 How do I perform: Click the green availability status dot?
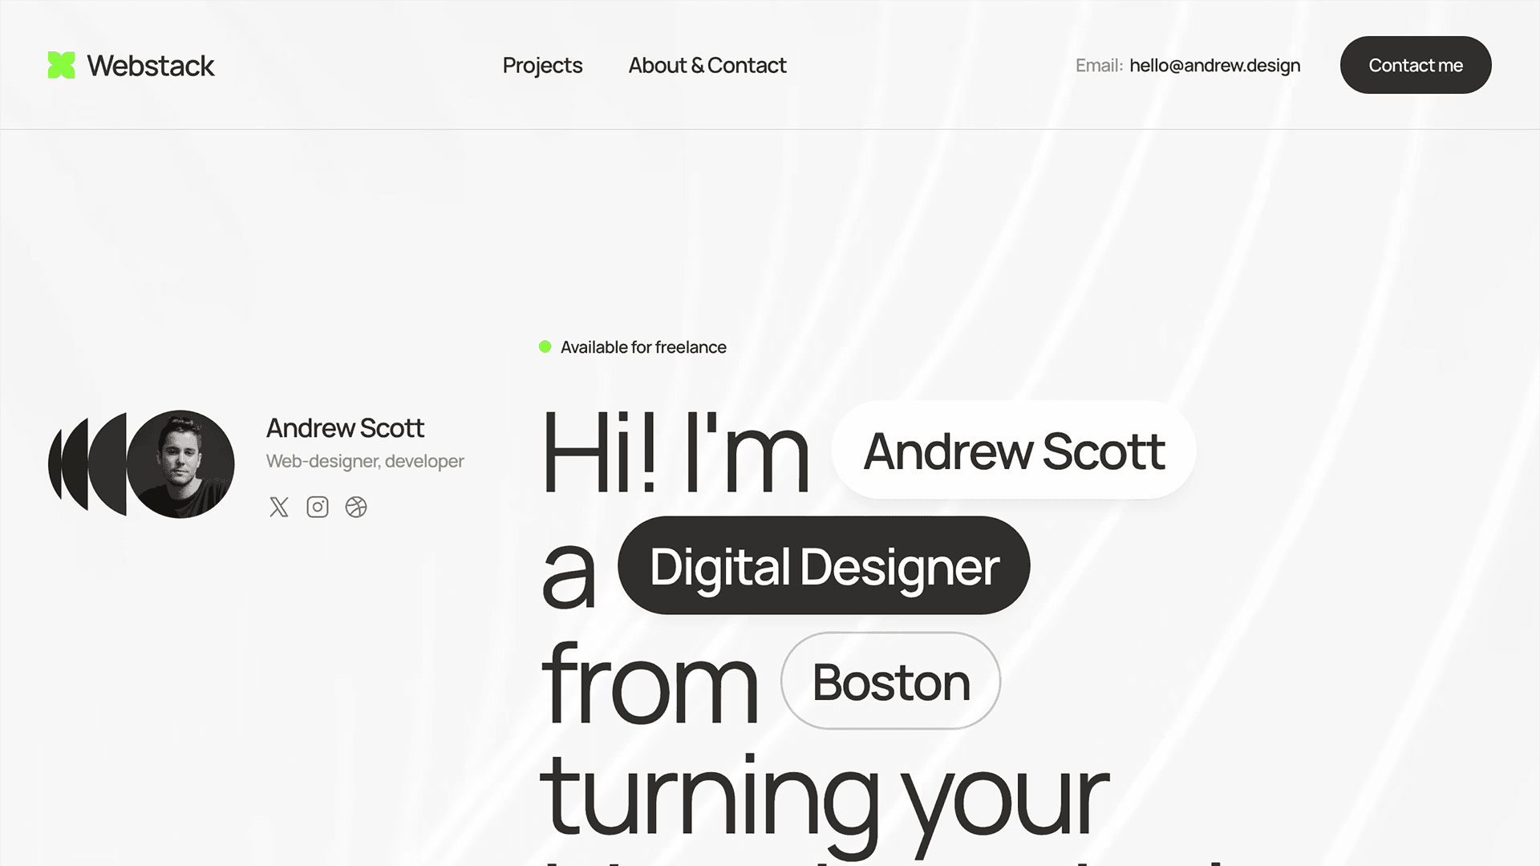point(545,346)
